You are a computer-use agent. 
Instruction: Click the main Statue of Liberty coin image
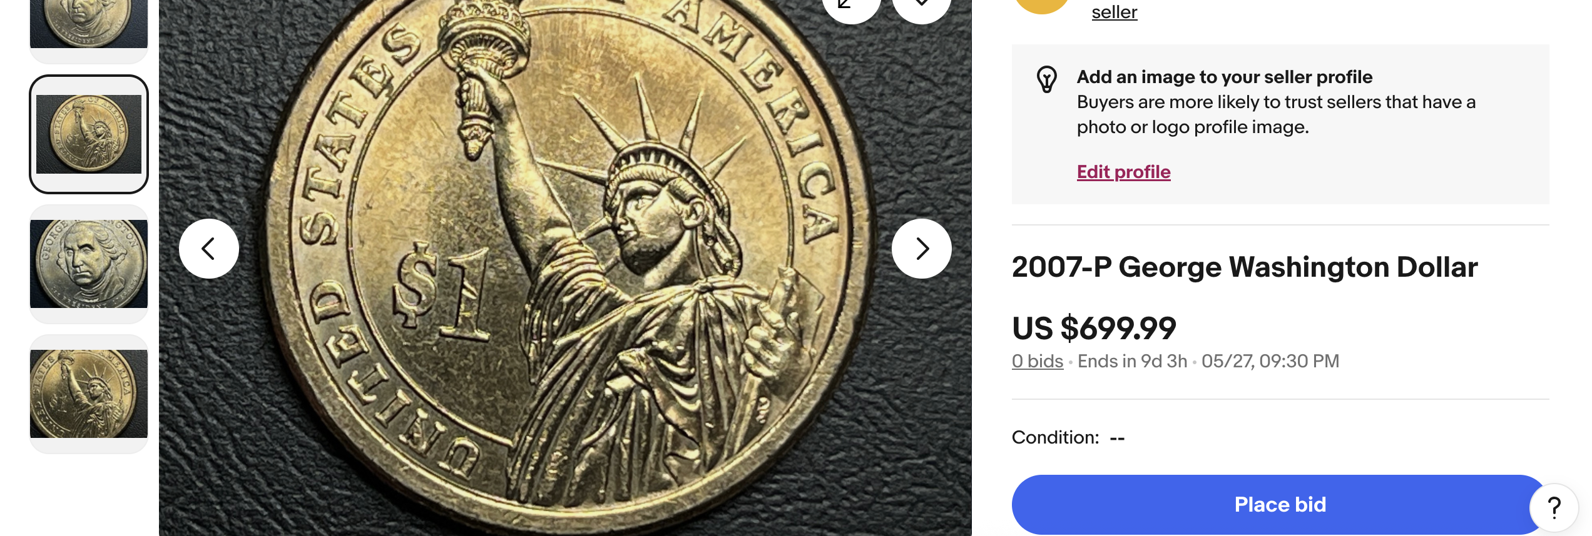click(x=565, y=268)
